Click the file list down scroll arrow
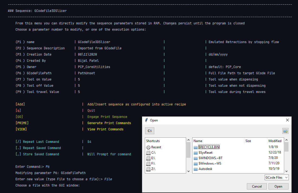The image size is (298, 193). coord(287,171)
